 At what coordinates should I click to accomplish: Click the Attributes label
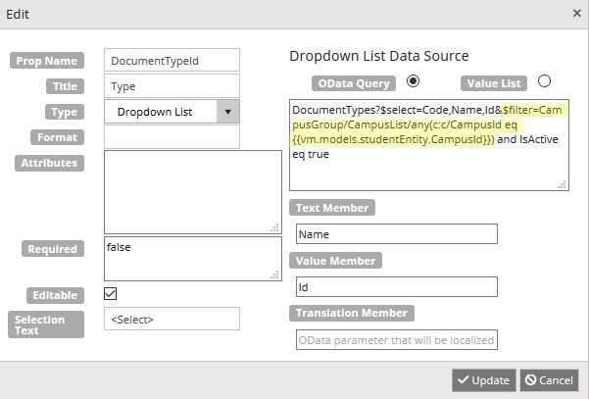pyautogui.click(x=49, y=163)
